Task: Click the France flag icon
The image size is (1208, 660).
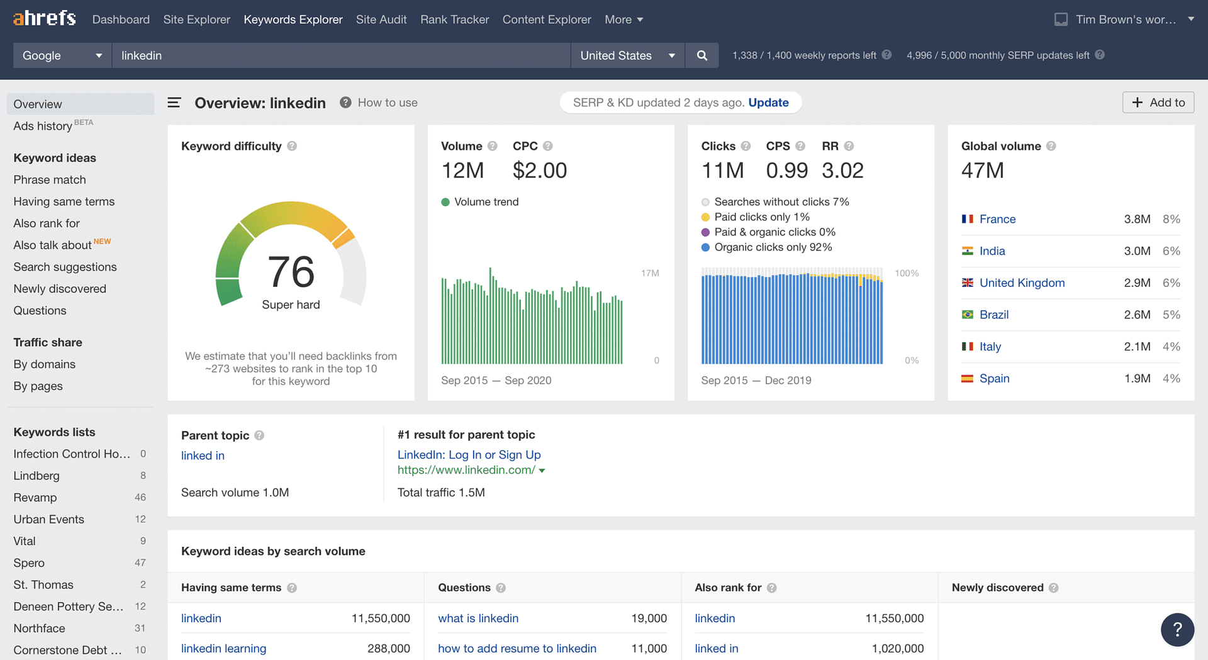Action: (967, 219)
